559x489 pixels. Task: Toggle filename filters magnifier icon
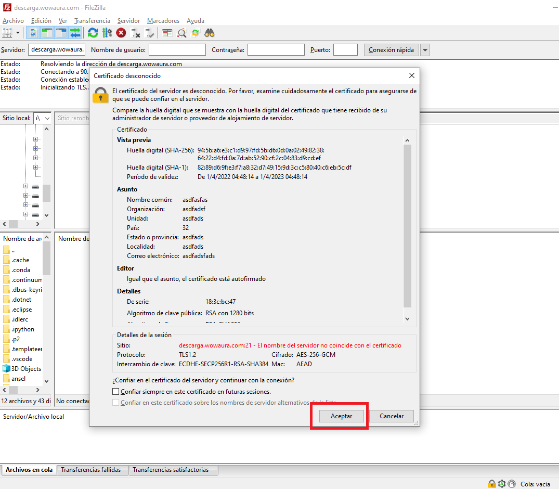[x=181, y=33]
